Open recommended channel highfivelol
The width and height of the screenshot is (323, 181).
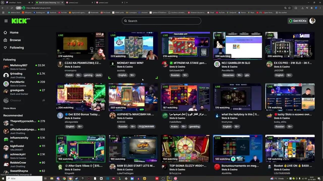point(24,148)
